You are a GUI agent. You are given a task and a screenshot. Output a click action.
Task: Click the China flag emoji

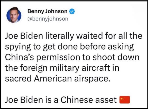(125, 100)
